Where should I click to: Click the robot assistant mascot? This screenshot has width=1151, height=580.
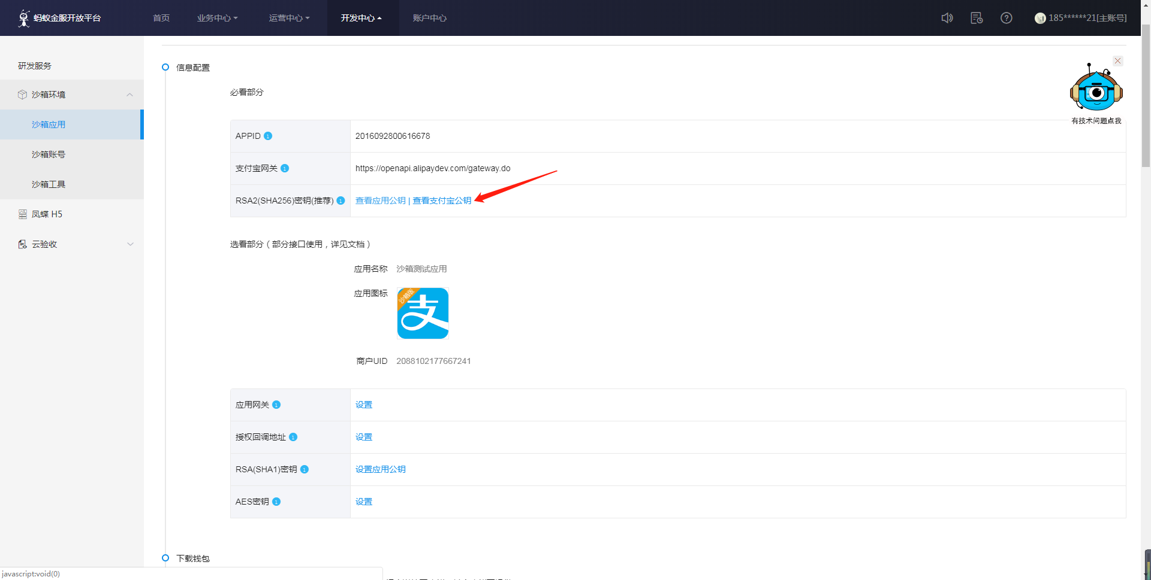(x=1096, y=88)
